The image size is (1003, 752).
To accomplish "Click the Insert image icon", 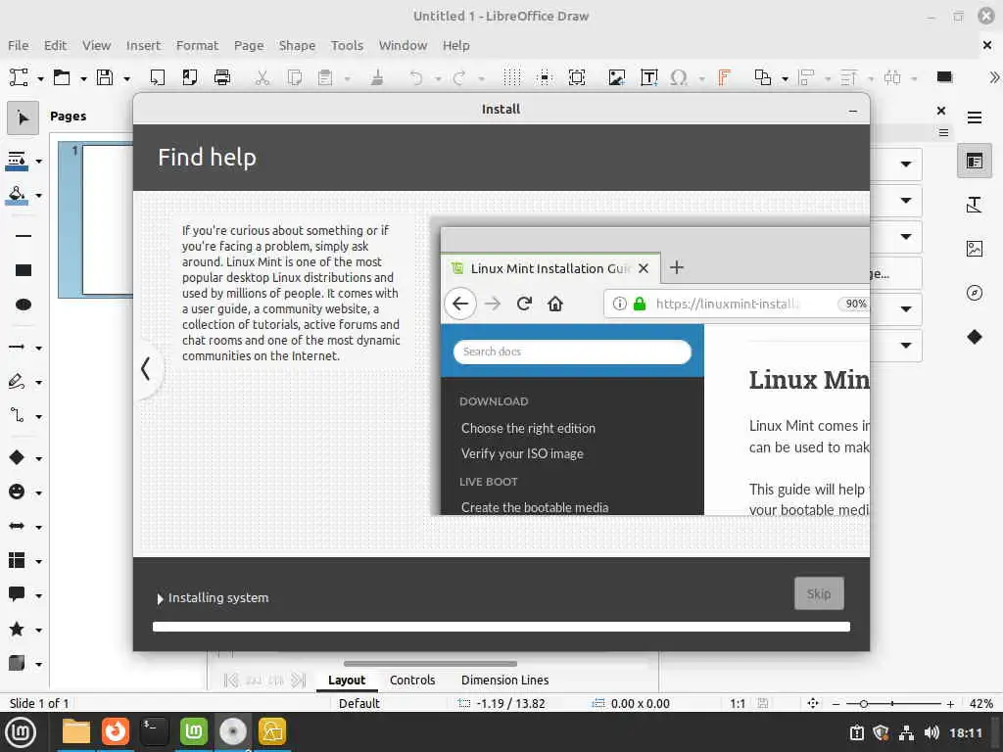I will pos(617,77).
